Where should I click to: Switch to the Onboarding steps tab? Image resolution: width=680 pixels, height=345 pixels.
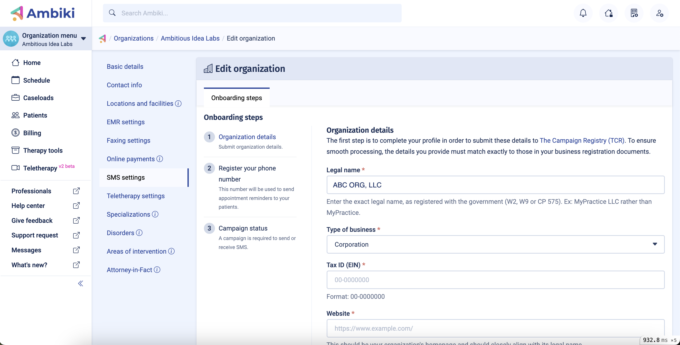point(236,98)
